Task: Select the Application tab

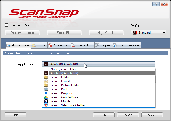Action: (18, 45)
